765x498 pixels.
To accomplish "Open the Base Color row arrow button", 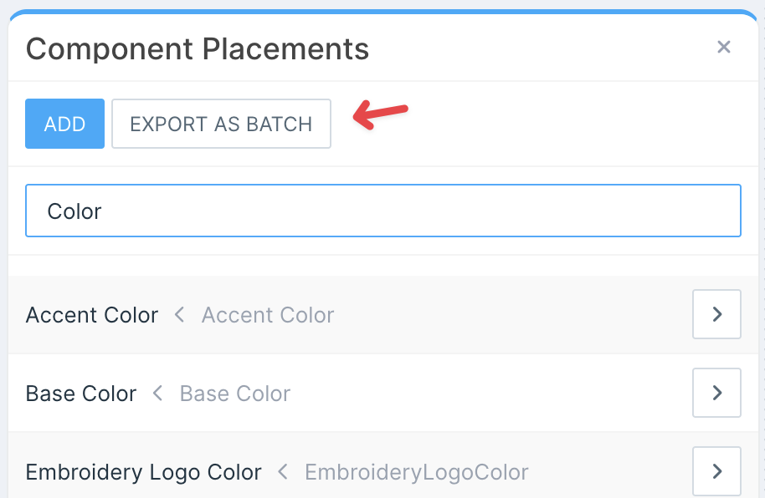I will (716, 393).
